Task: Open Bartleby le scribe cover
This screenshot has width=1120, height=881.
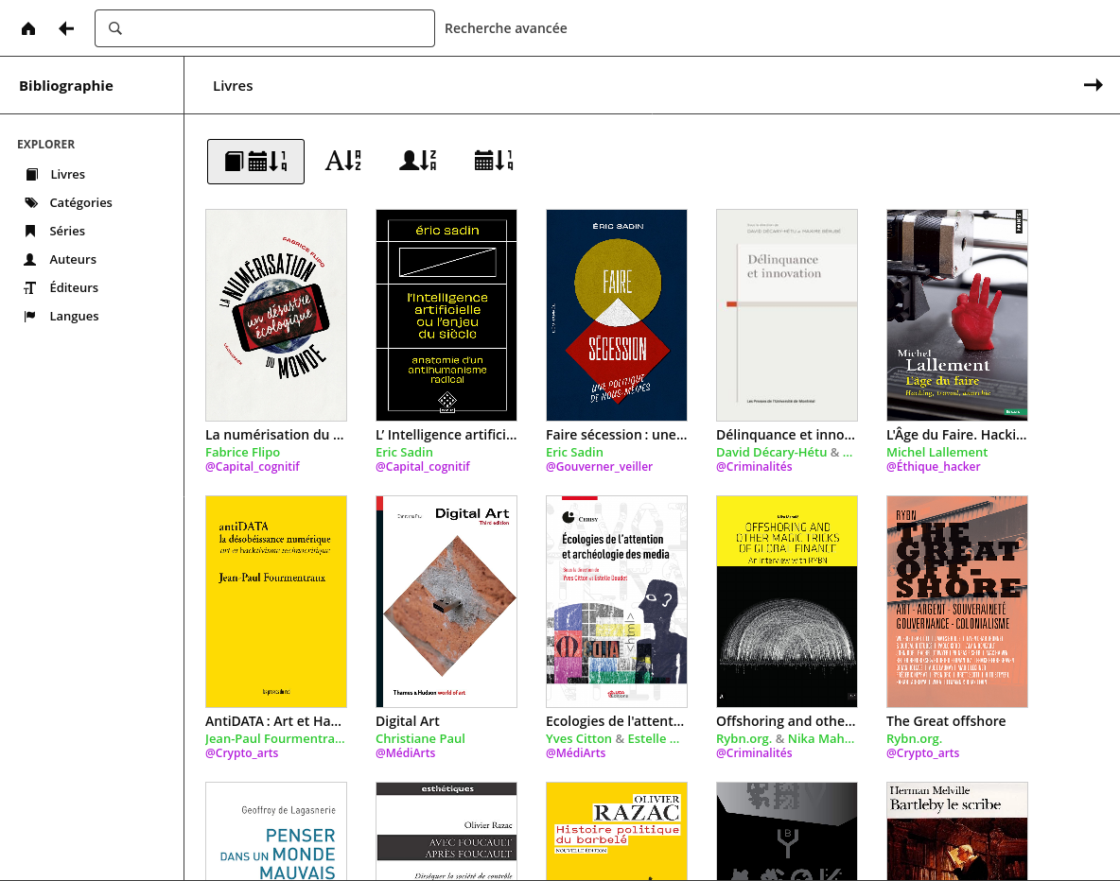Action: click(x=957, y=831)
